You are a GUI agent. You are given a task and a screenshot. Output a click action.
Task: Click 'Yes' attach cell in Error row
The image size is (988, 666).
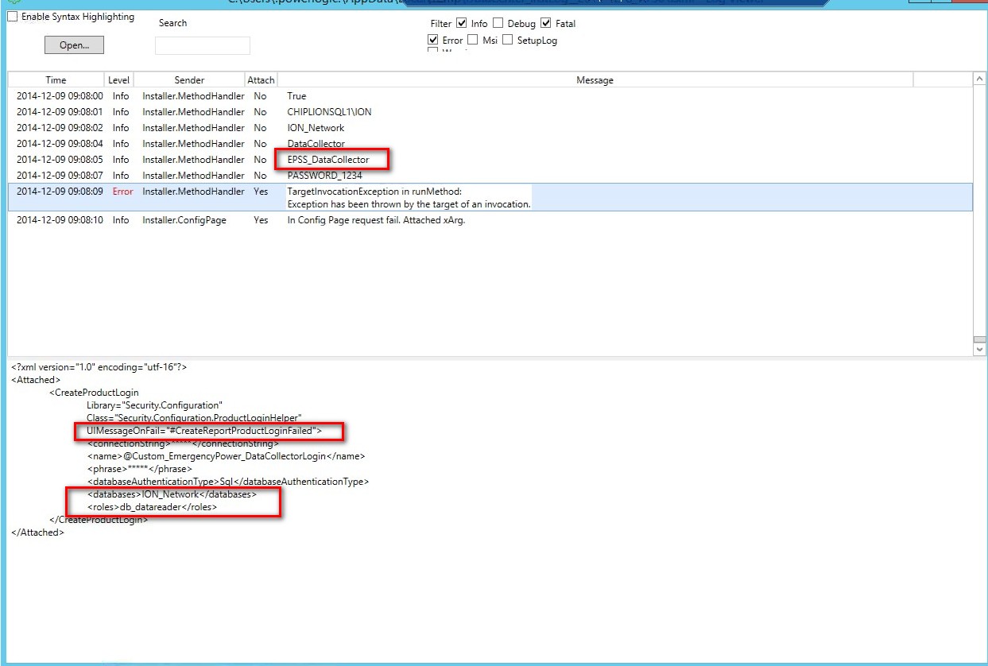[261, 192]
